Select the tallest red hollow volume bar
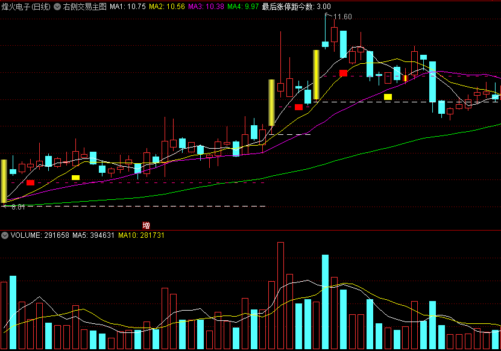This screenshot has width=501, height=351. (280, 296)
